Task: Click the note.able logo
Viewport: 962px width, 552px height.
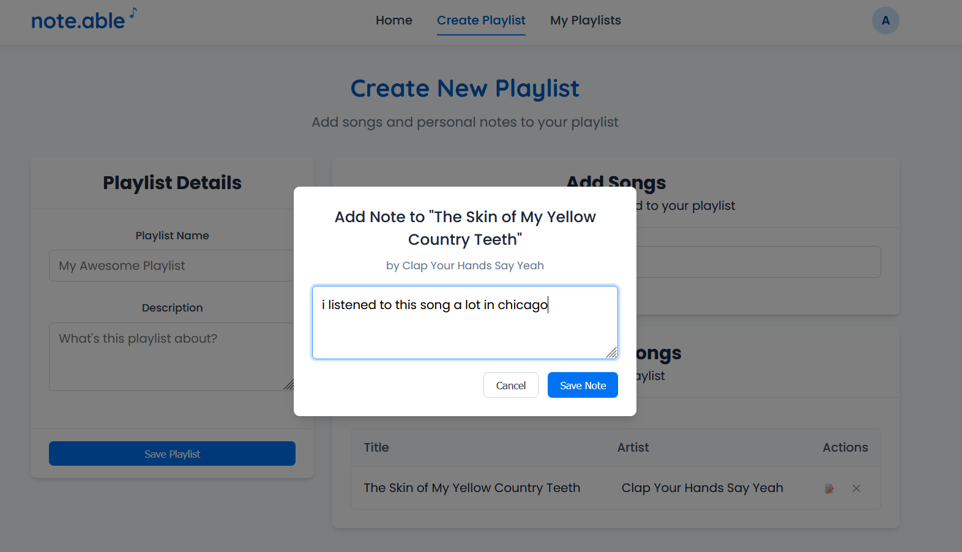Action: pos(77,20)
